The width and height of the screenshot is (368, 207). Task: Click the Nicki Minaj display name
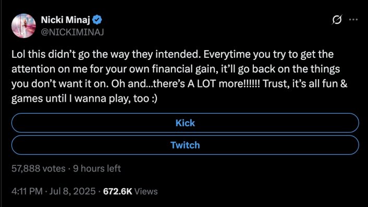[x=66, y=20]
